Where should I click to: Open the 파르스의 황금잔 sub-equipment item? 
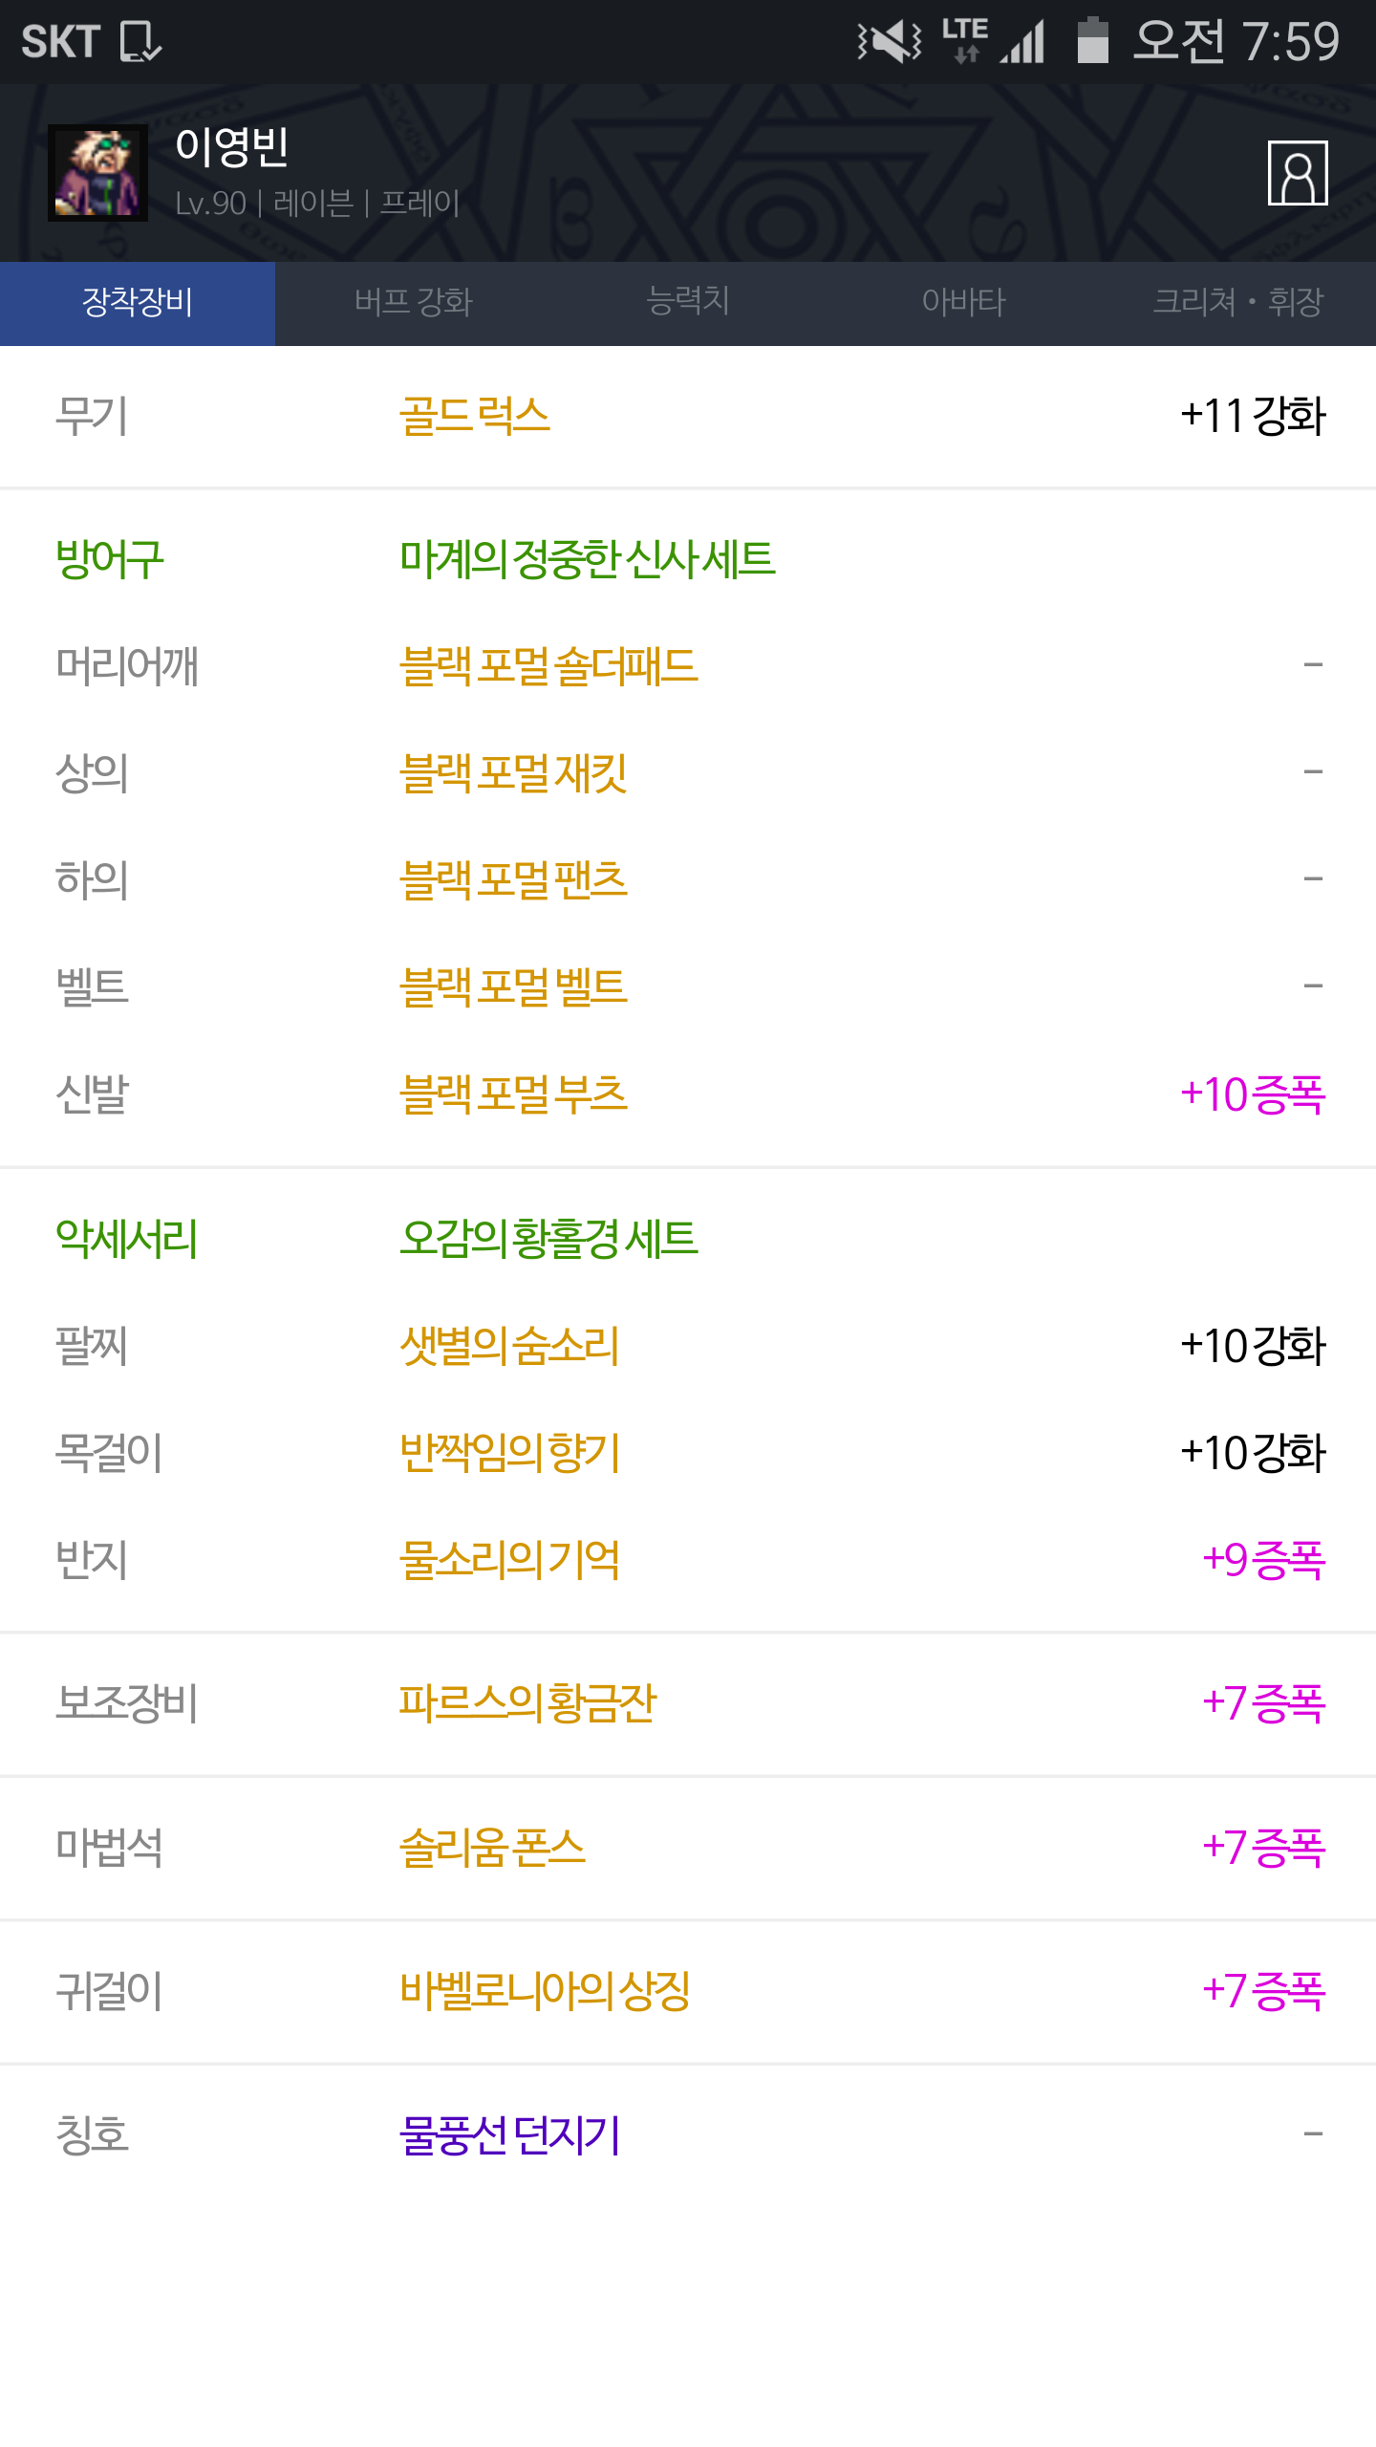point(527,1703)
